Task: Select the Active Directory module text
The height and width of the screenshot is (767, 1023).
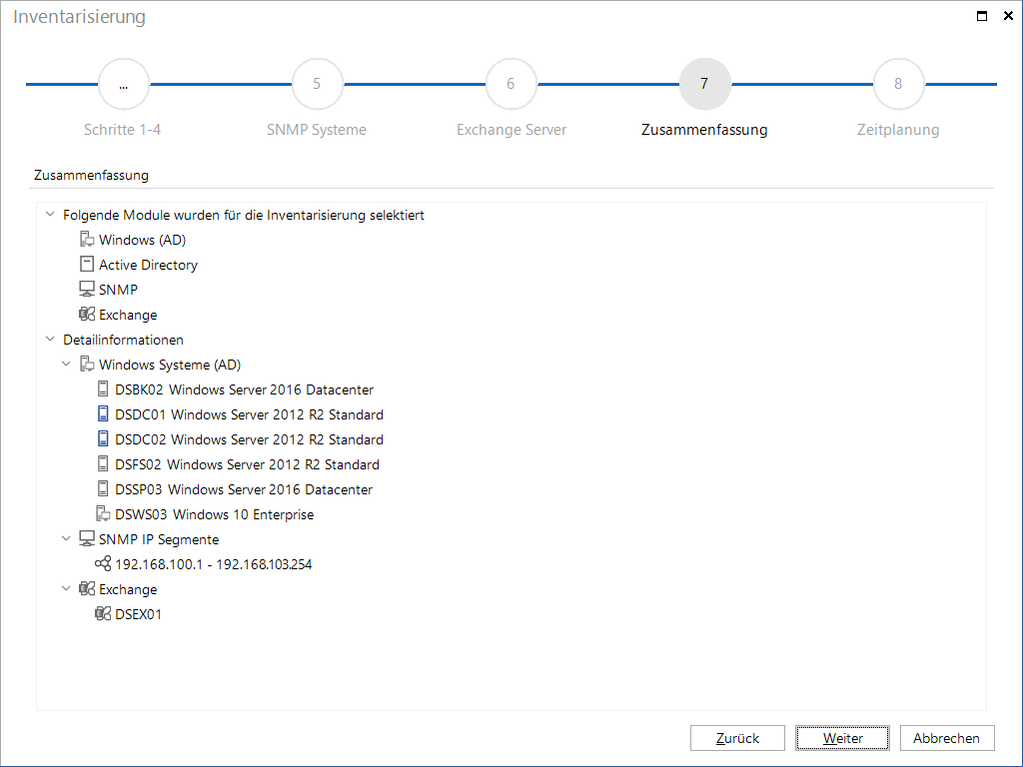Action: click(x=148, y=265)
